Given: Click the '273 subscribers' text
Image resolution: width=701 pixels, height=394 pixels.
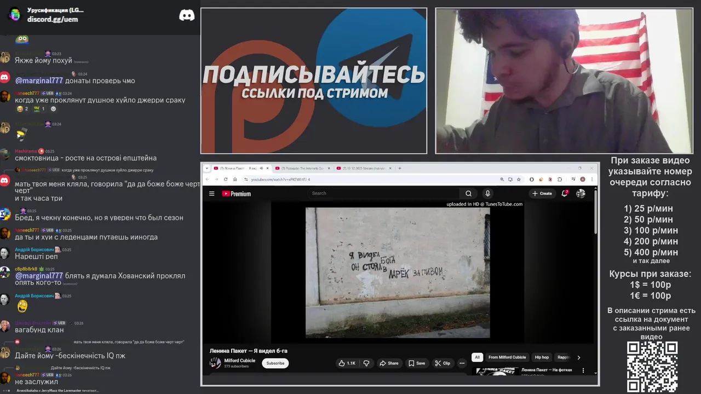Looking at the screenshot, I should pos(236,366).
